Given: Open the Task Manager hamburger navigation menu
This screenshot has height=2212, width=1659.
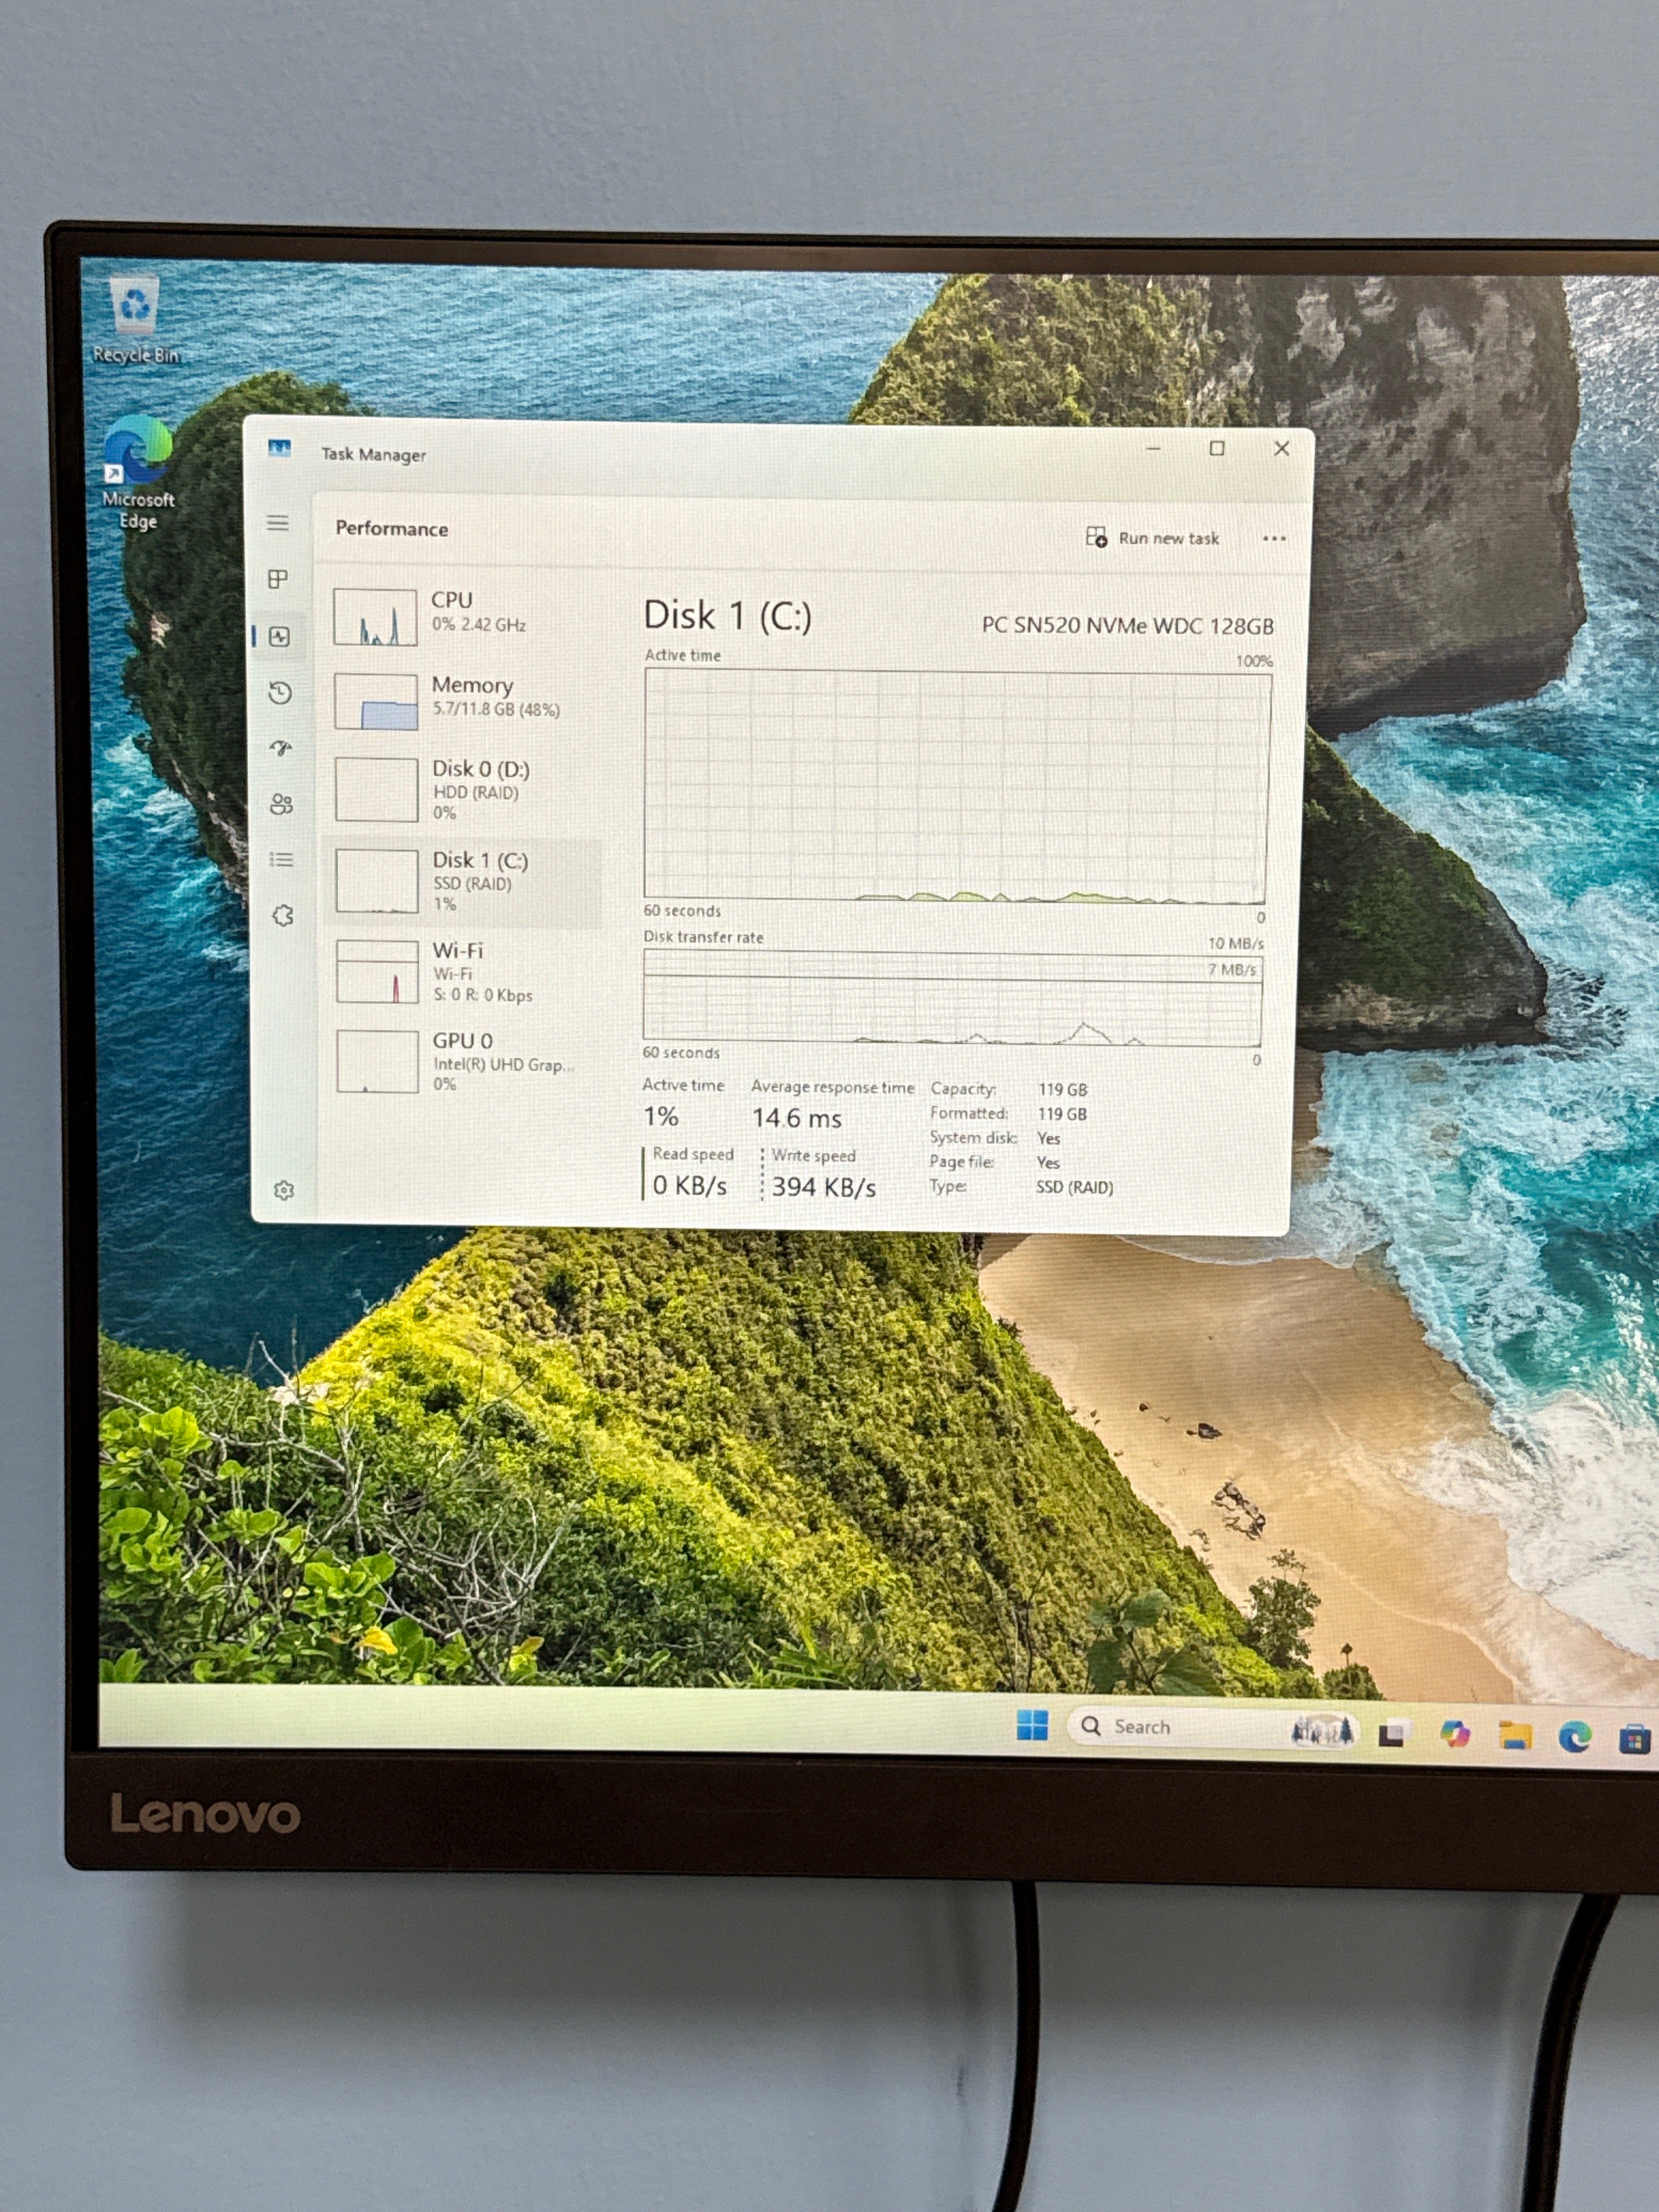Looking at the screenshot, I should click(x=278, y=522).
